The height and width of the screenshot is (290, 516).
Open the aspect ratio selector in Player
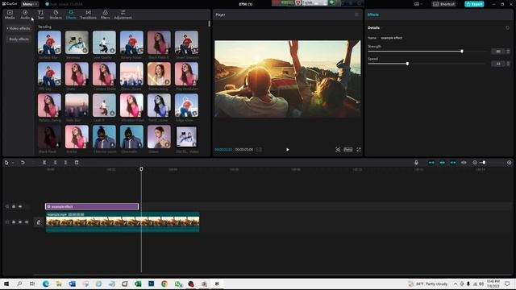[x=348, y=150]
